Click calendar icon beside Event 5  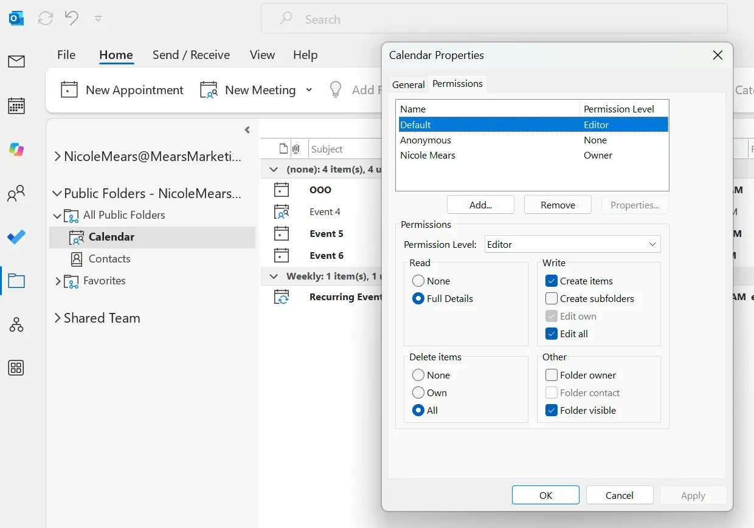pos(282,233)
